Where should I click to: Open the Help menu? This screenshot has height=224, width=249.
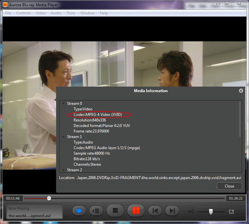(x=104, y=13)
